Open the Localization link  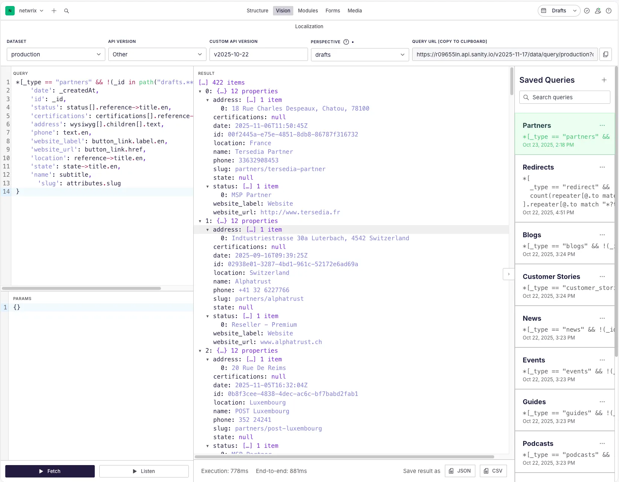309,26
